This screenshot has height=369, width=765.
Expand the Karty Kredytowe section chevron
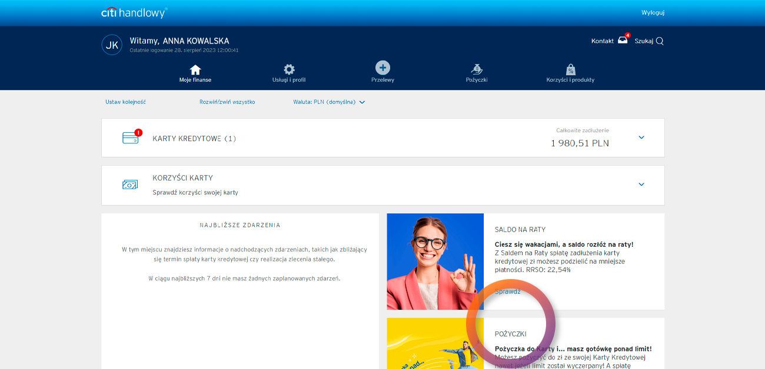point(641,137)
